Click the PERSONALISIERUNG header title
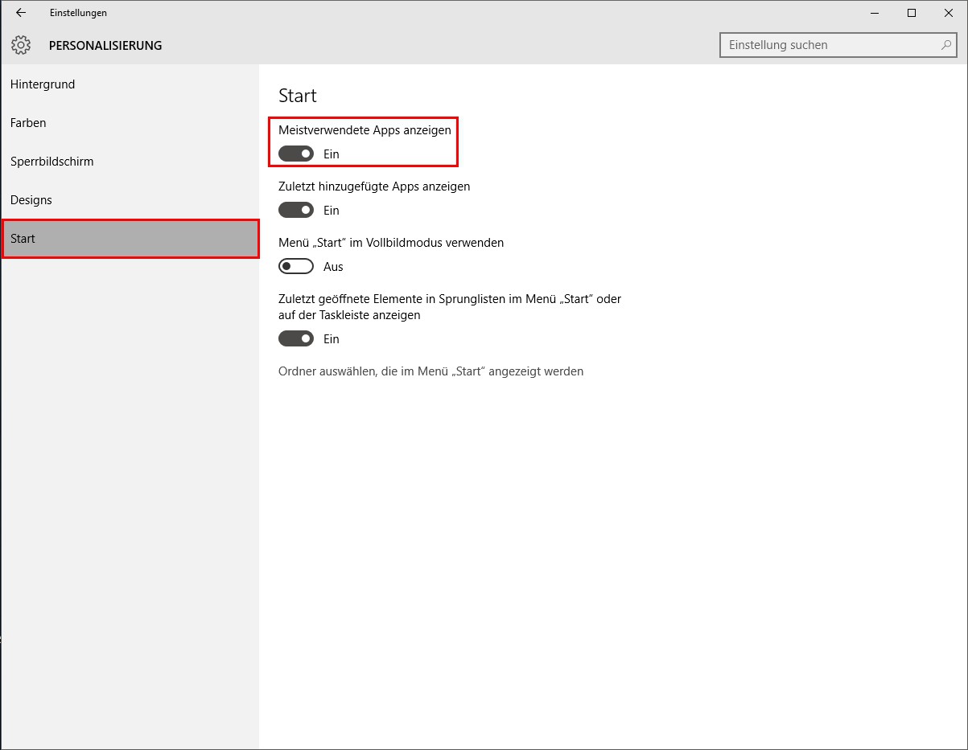 pyautogui.click(x=105, y=46)
